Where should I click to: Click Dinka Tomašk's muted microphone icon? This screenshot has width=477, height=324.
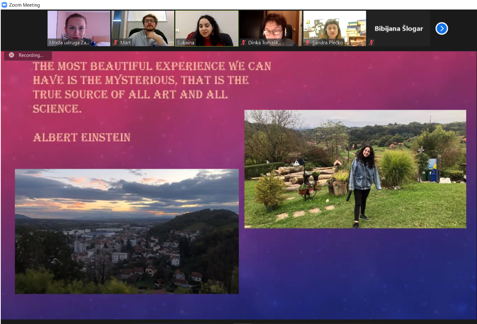(x=244, y=43)
